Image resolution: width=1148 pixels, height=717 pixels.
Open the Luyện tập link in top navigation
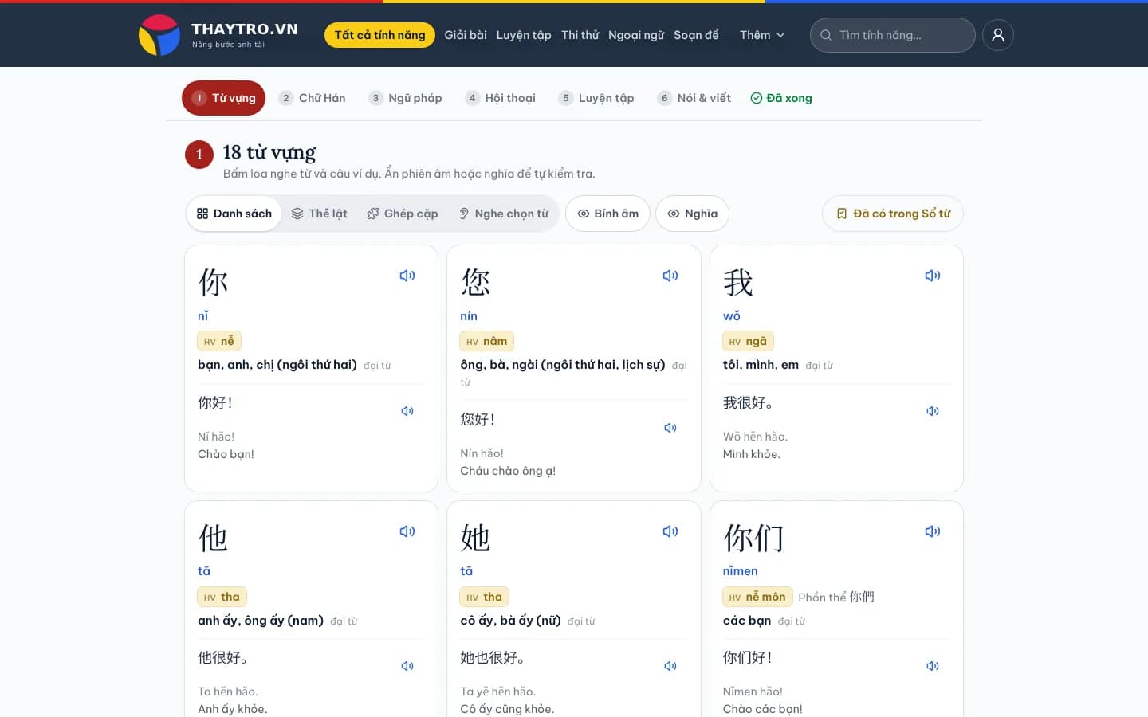pos(524,35)
